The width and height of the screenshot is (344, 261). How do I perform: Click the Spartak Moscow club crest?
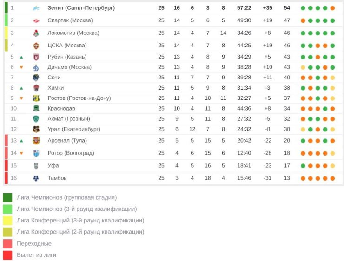tap(36, 20)
